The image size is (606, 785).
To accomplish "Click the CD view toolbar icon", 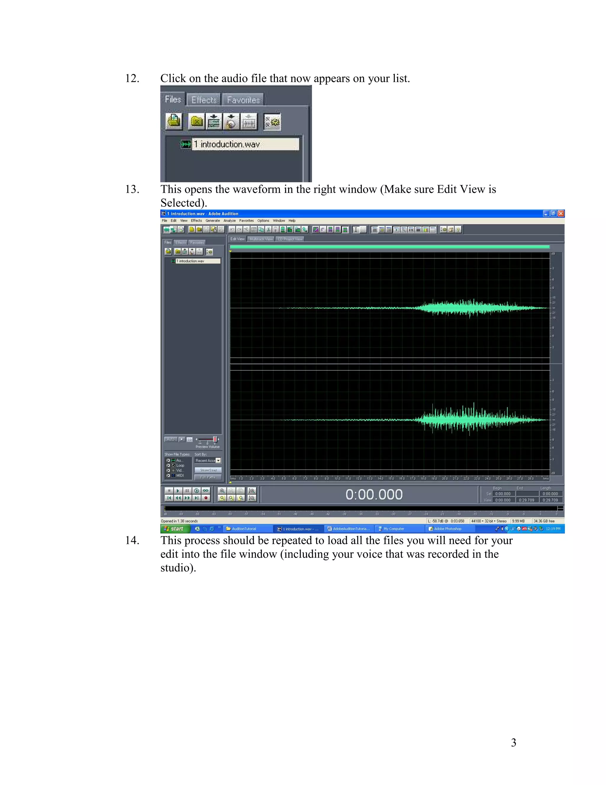I will pos(181,229).
